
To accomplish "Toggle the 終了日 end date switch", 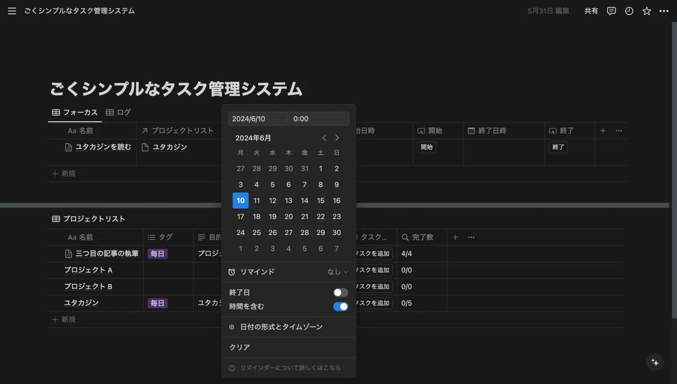I will [x=341, y=293].
